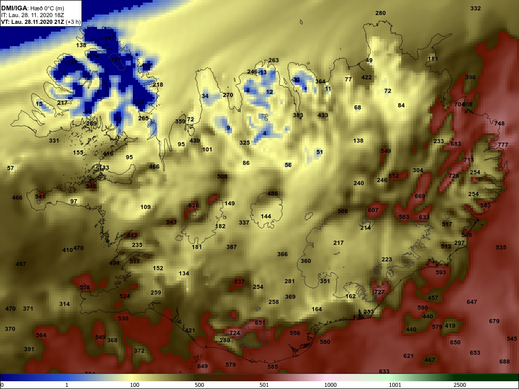Click the color scale label '100'
Viewport: 519px width, 389px height.
(x=134, y=385)
